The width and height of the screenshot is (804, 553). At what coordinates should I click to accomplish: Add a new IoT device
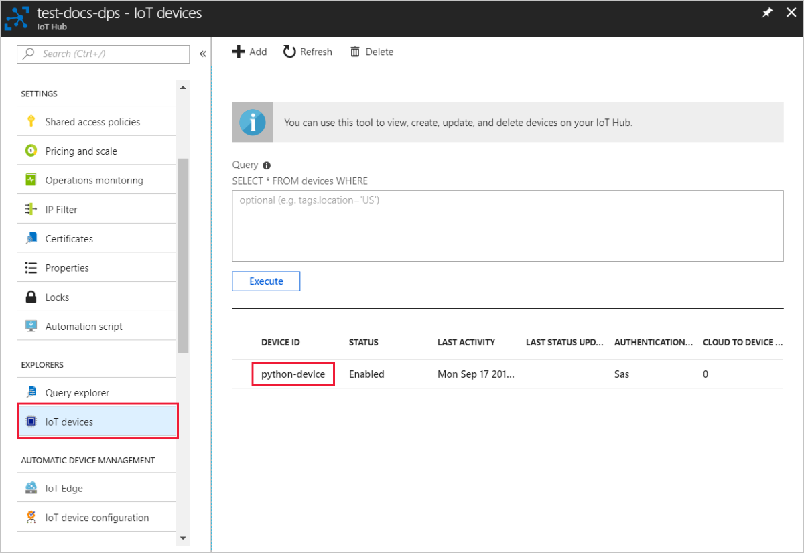click(x=250, y=51)
